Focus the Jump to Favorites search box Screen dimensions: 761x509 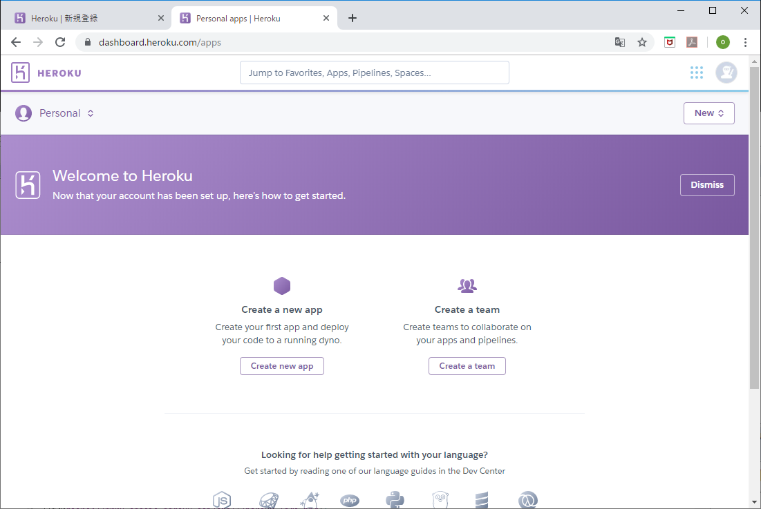[x=374, y=73]
